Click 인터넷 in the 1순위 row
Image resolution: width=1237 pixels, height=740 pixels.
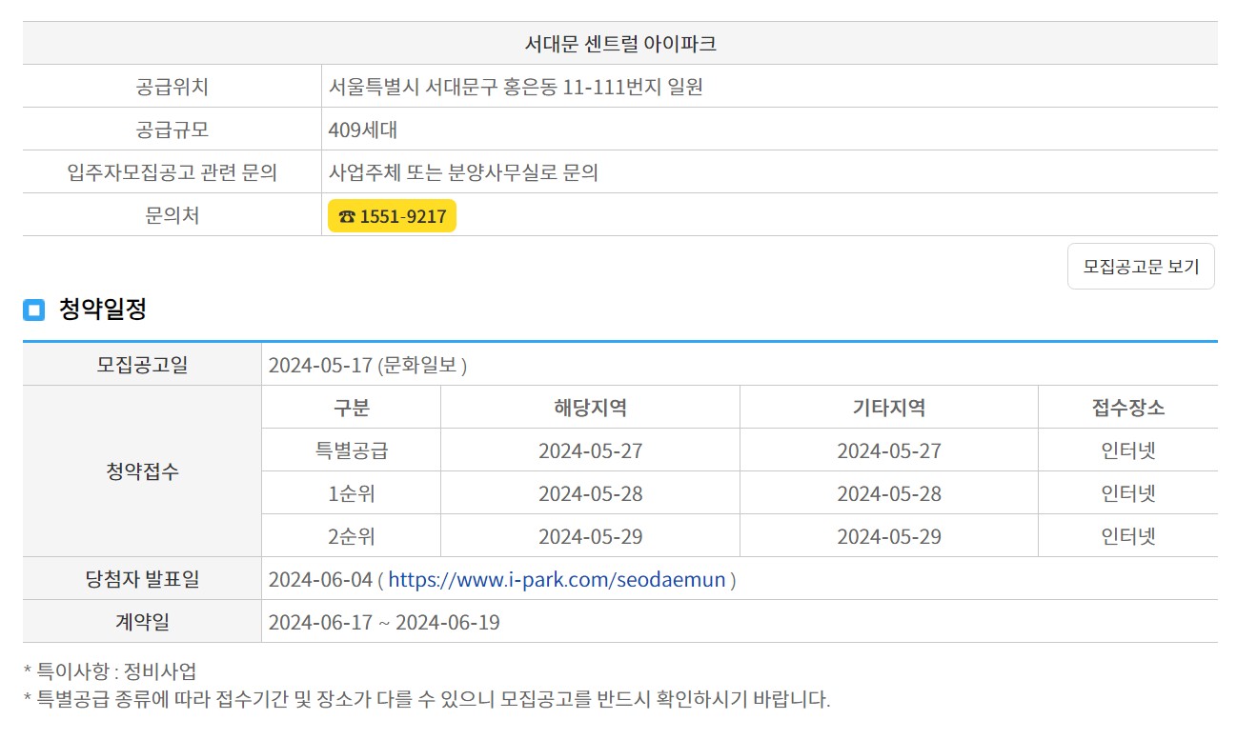click(1128, 493)
